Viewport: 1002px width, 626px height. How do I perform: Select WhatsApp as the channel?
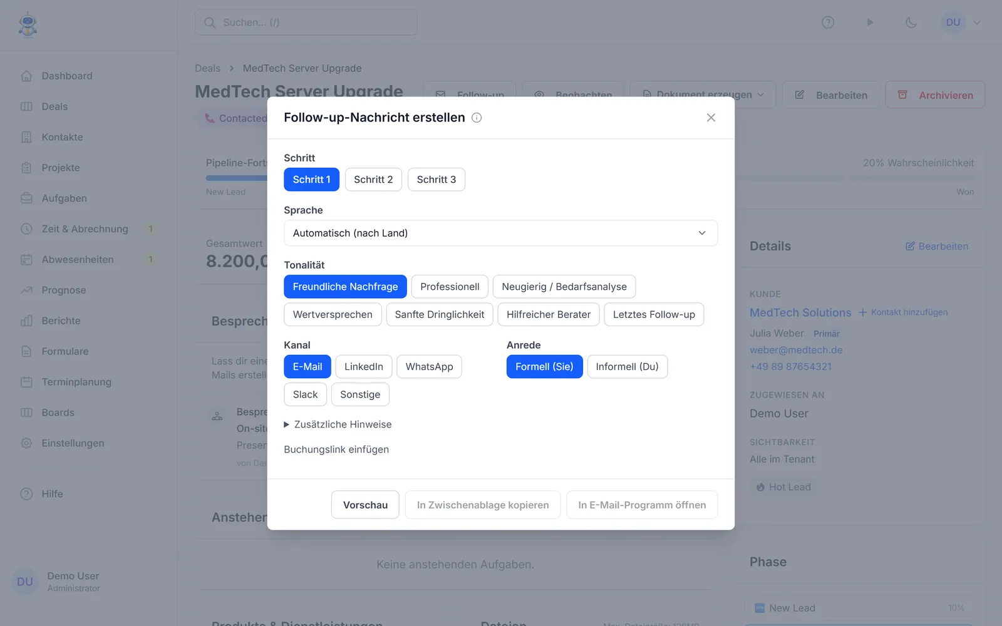click(x=429, y=367)
